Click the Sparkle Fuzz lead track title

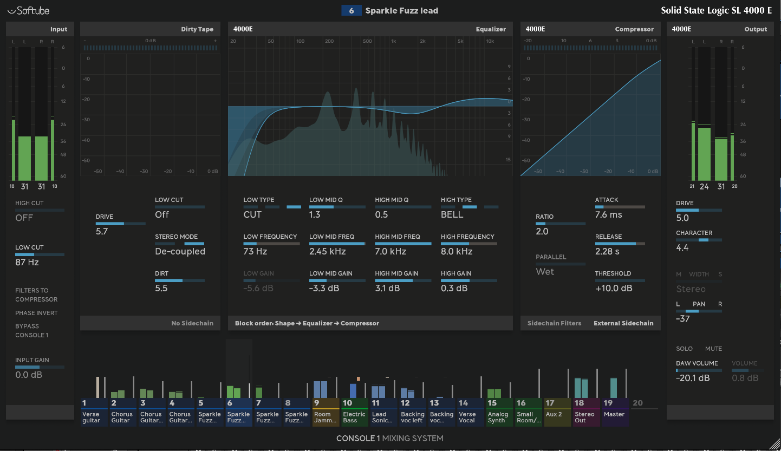(402, 10)
